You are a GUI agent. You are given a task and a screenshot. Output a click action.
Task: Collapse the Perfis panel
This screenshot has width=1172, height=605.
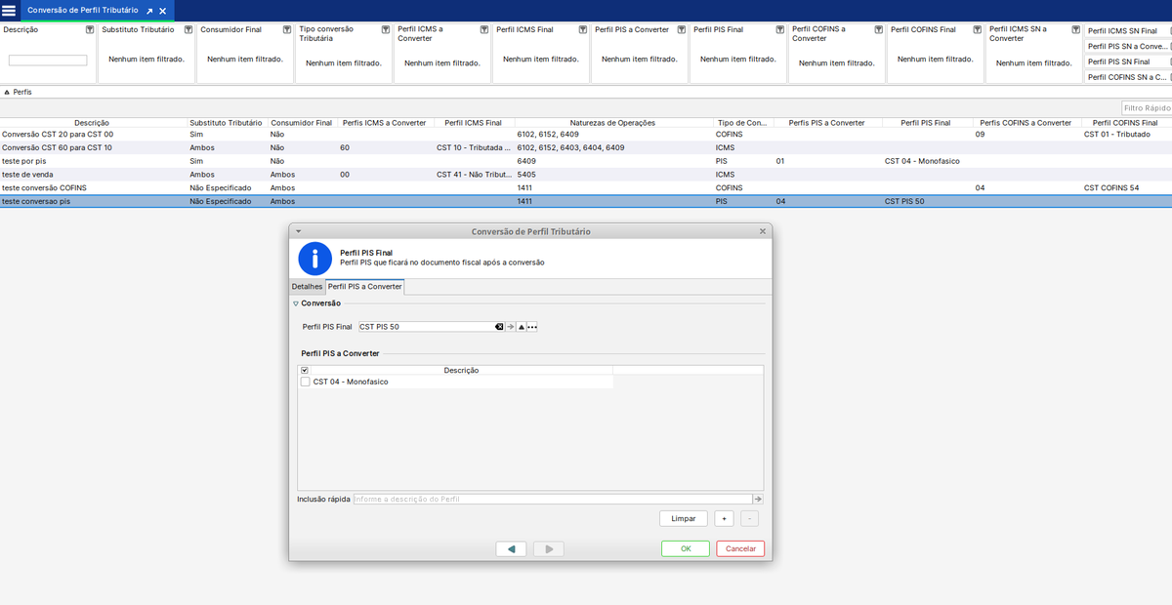[x=8, y=92]
